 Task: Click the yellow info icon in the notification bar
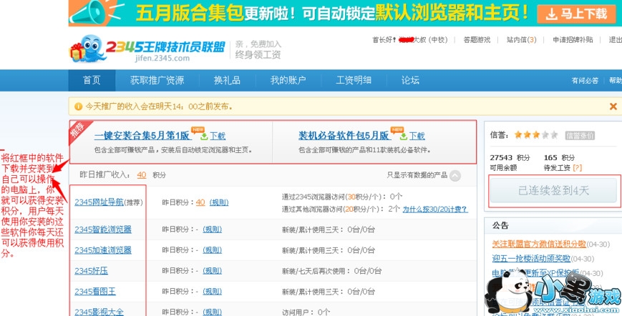coord(78,107)
